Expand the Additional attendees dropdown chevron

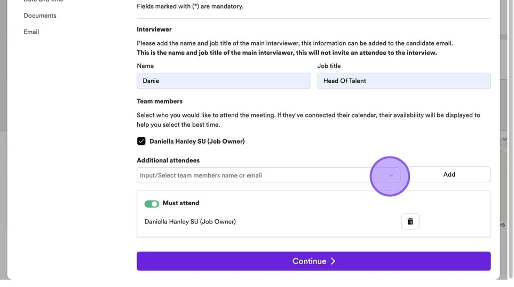point(391,175)
